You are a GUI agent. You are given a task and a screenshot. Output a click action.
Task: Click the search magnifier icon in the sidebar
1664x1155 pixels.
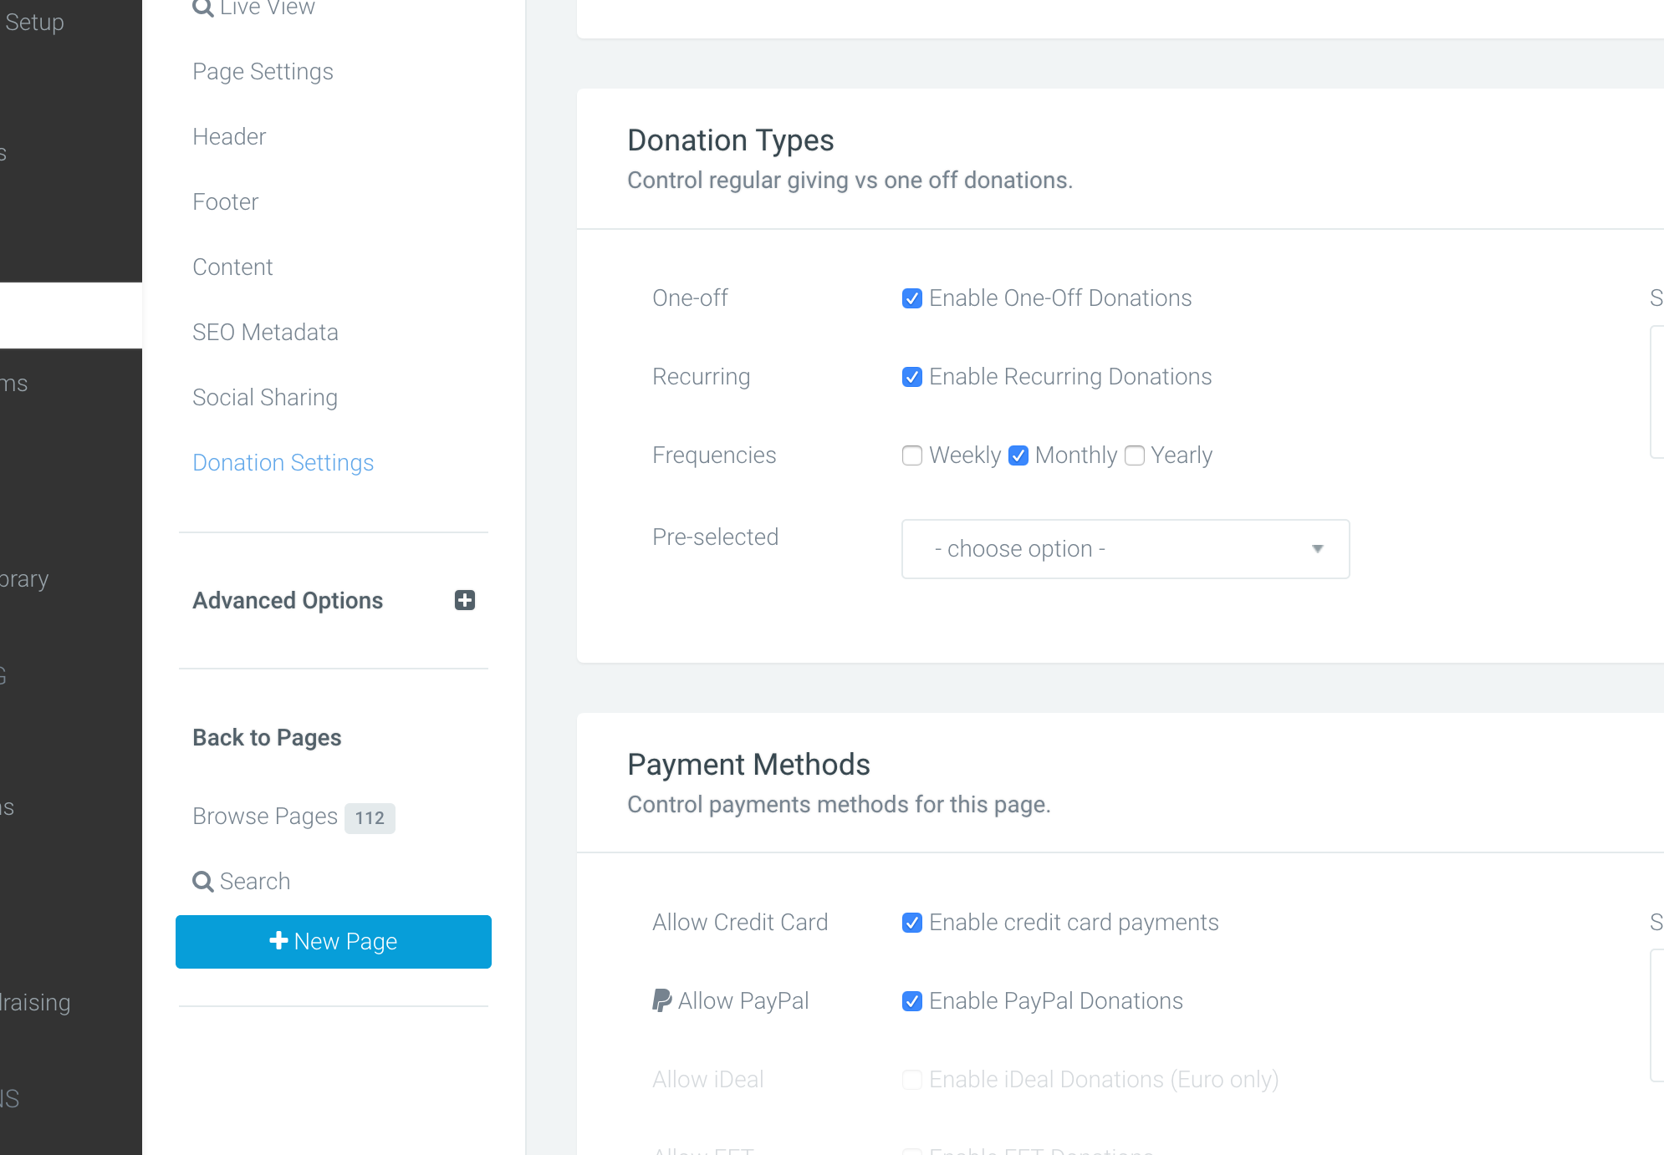point(202,881)
